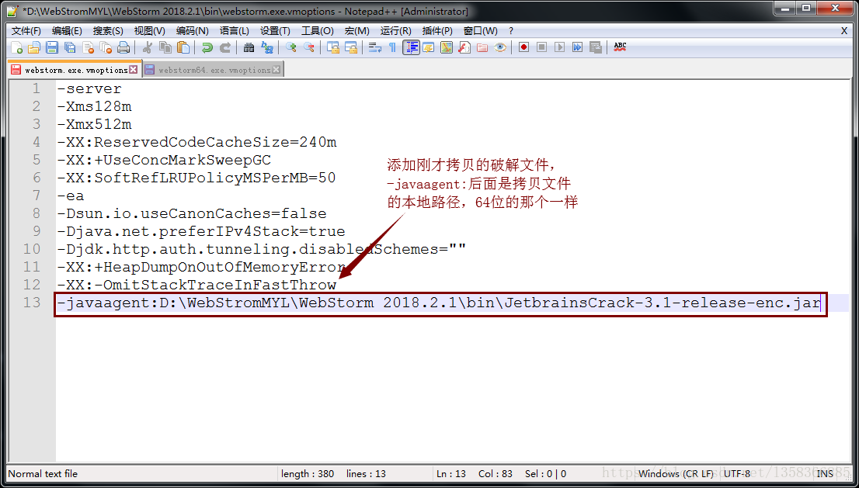Click the Close file toolbar icon
The height and width of the screenshot is (488, 859).
(89, 47)
